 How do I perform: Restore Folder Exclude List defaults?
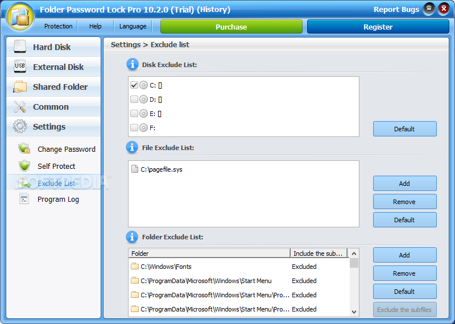404,292
